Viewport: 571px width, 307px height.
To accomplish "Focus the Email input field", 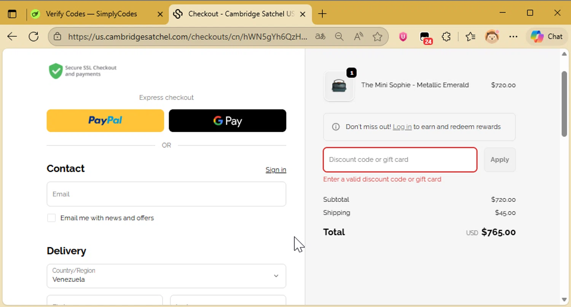I will (x=166, y=194).
